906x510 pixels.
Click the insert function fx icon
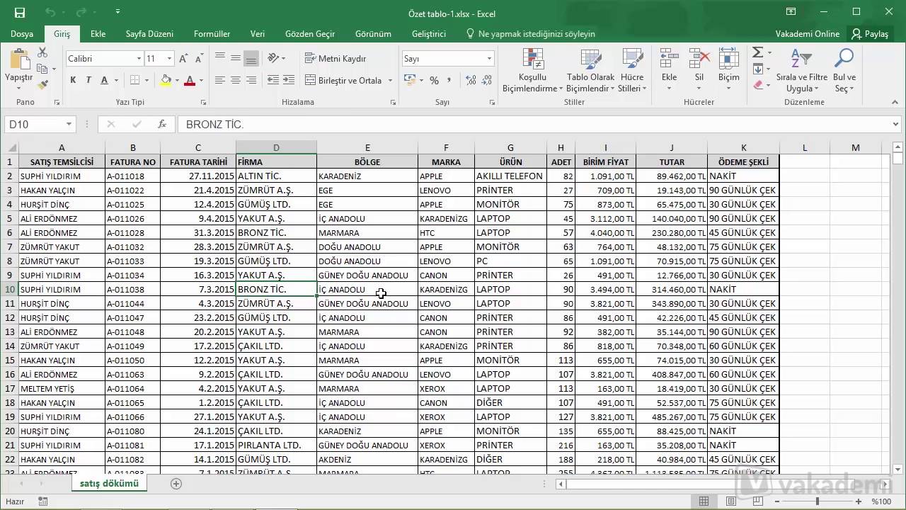point(162,124)
